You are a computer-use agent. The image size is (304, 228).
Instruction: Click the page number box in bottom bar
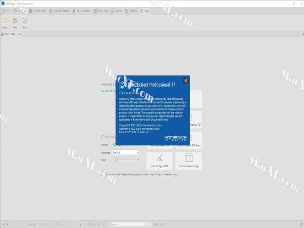click(x=15, y=224)
